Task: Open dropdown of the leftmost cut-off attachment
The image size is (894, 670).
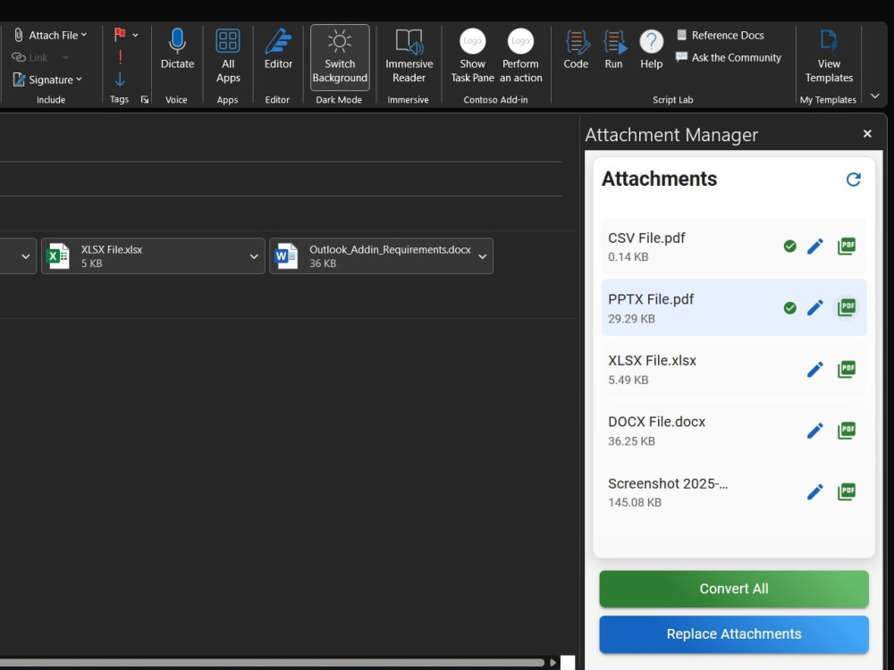Action: coord(26,256)
